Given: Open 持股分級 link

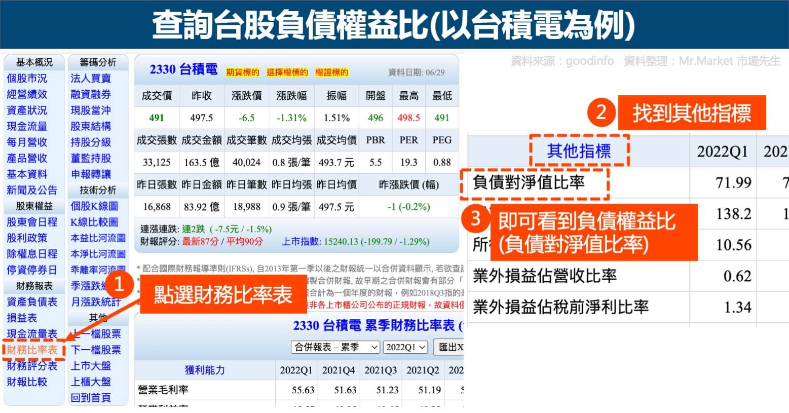Looking at the screenshot, I should 91,142.
